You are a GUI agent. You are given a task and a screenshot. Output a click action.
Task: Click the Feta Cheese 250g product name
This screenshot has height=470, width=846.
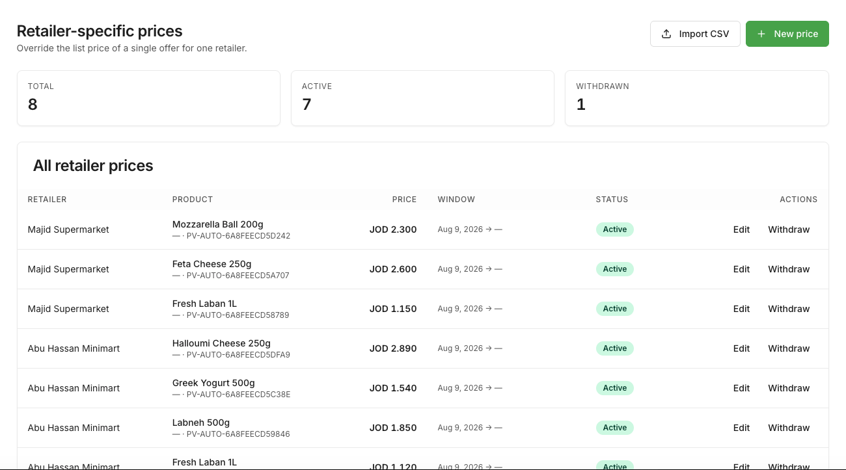point(211,264)
